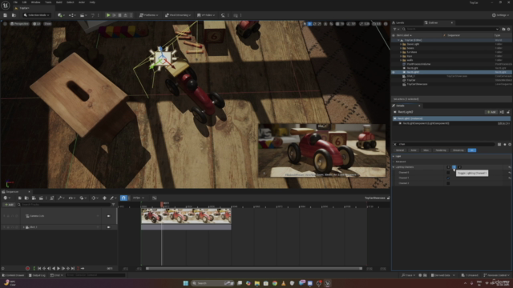This screenshot has height=288, width=513.
Task: Open the Pixel Streaming dropdown
Action: point(178,15)
